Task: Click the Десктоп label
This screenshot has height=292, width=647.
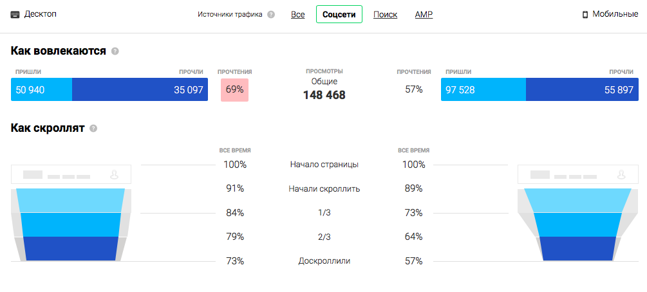Action: point(41,14)
